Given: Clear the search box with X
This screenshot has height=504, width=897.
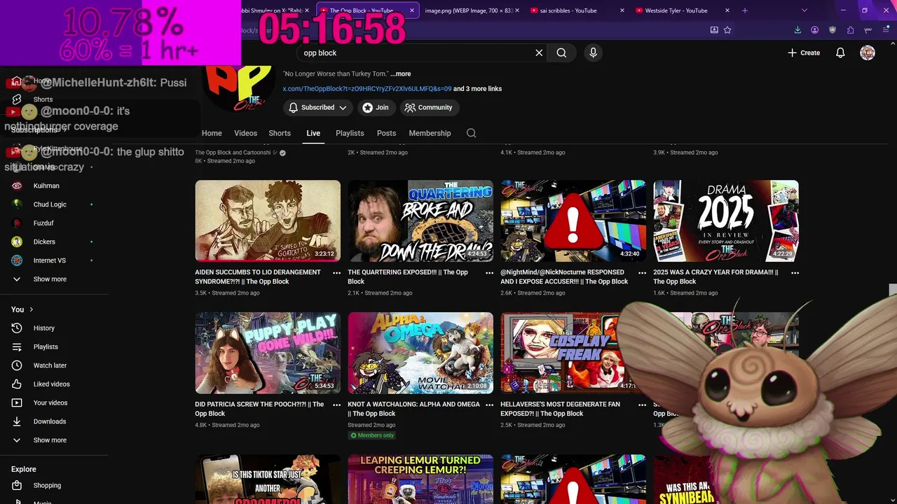Looking at the screenshot, I should tap(539, 52).
